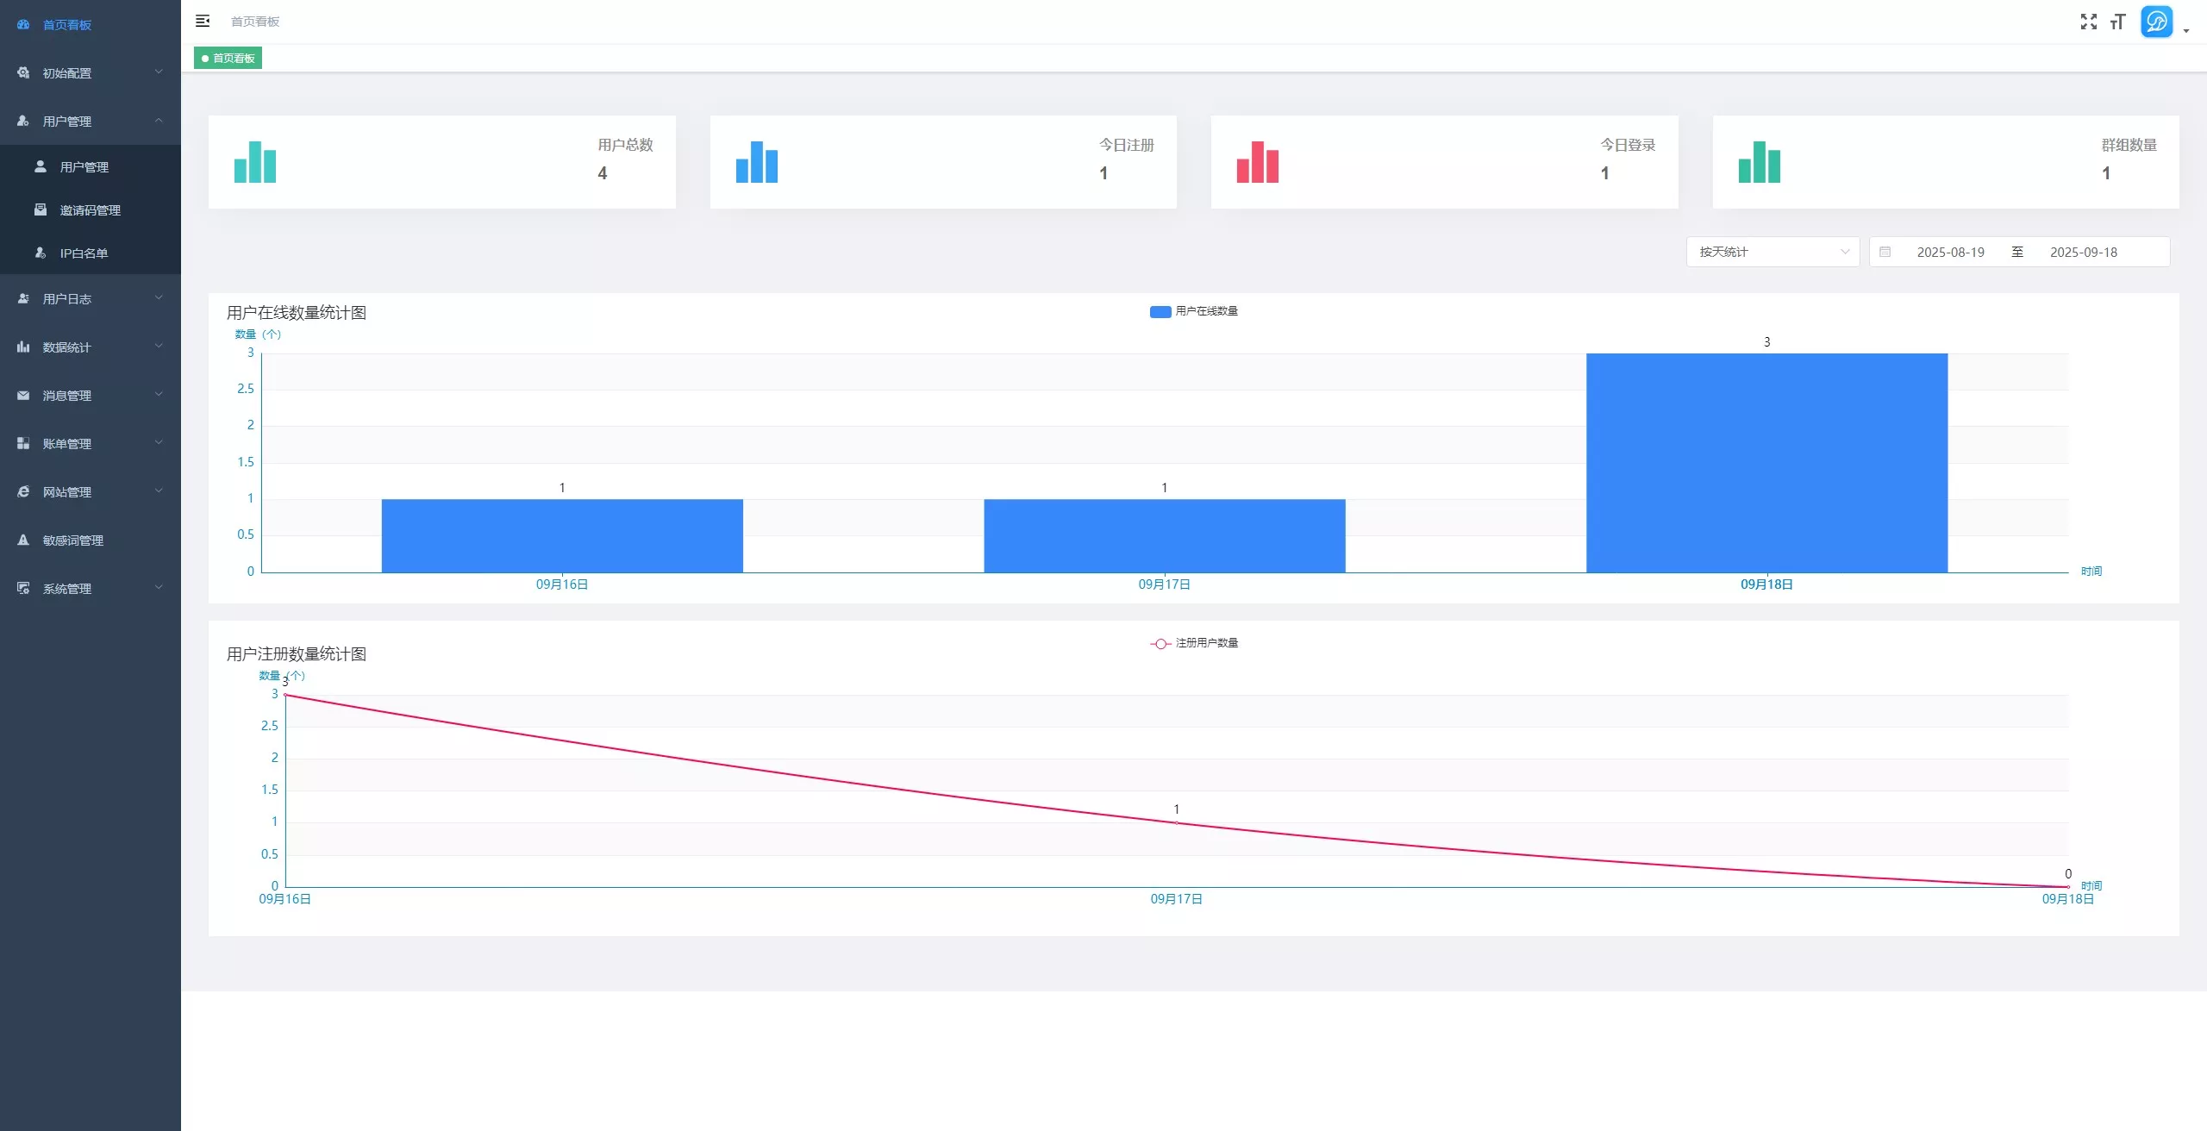Expand the 数据统计 sidebar menu
This screenshot has height=1131, width=2207.
(91, 347)
